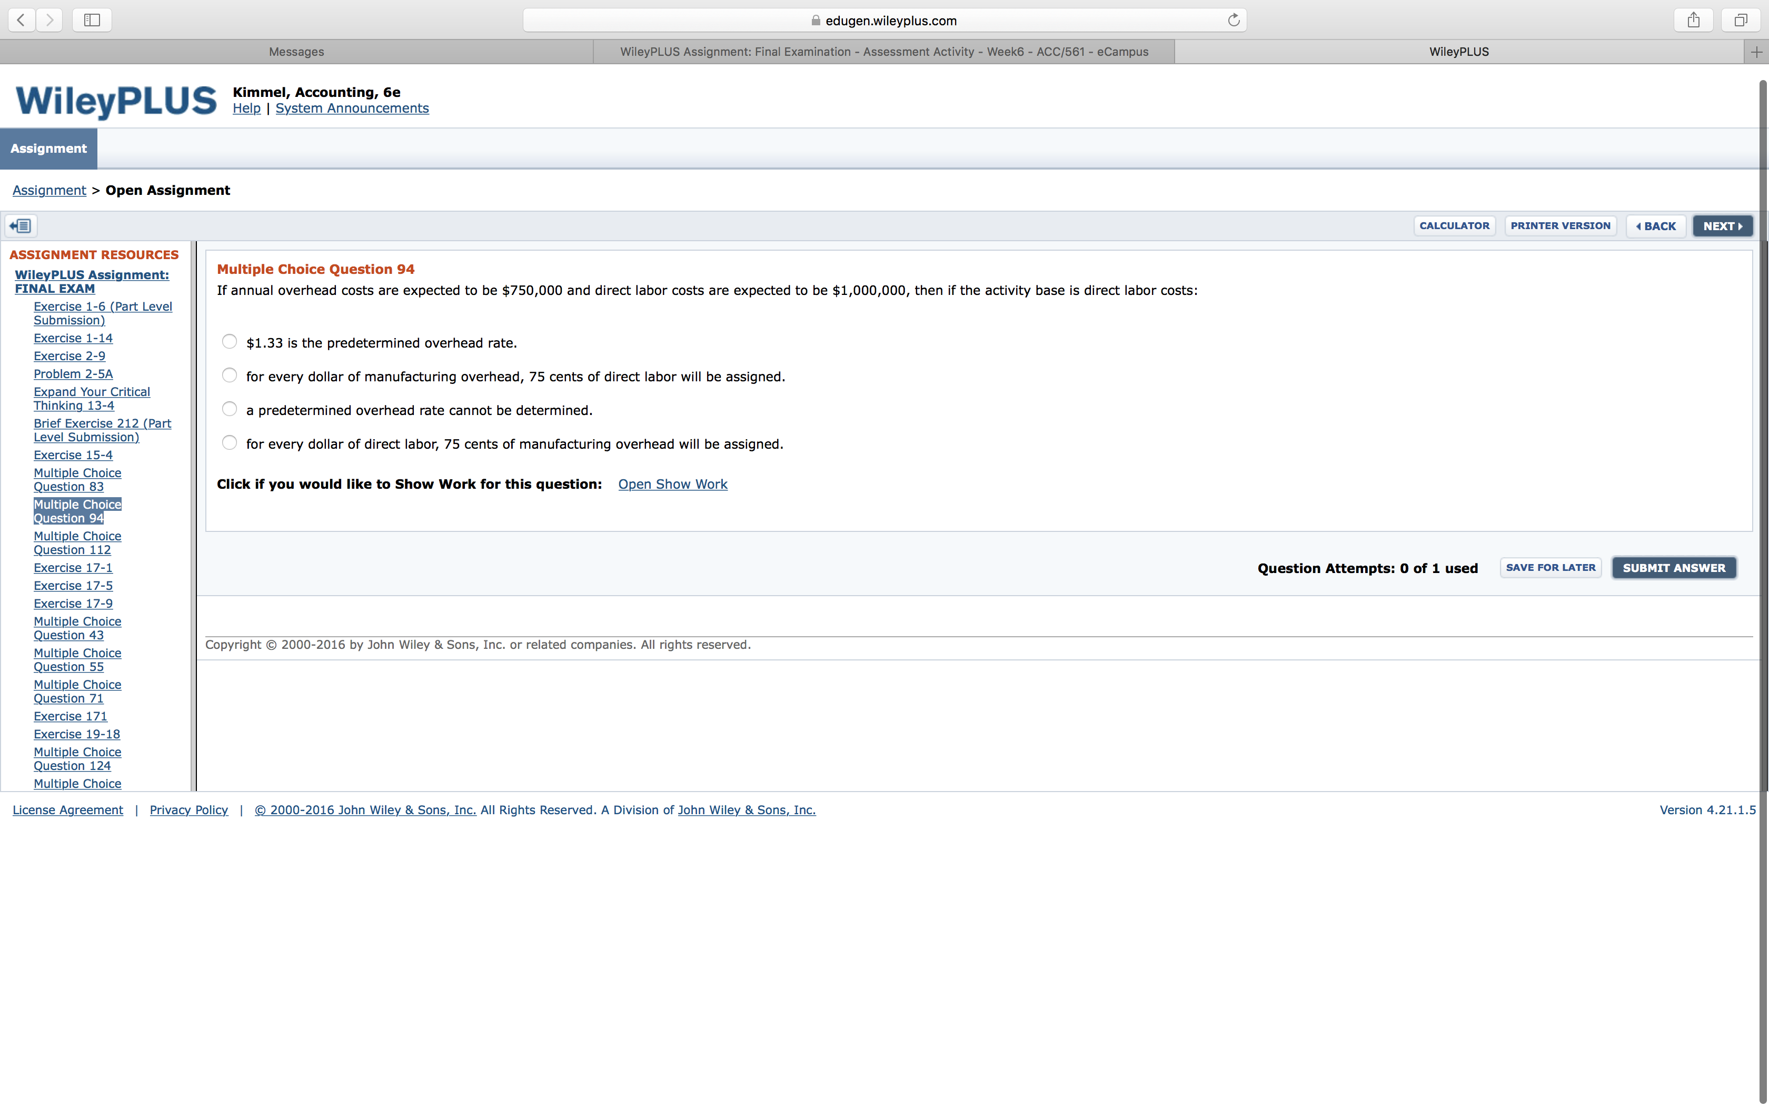Add a new tab with plus icon

click(1756, 51)
